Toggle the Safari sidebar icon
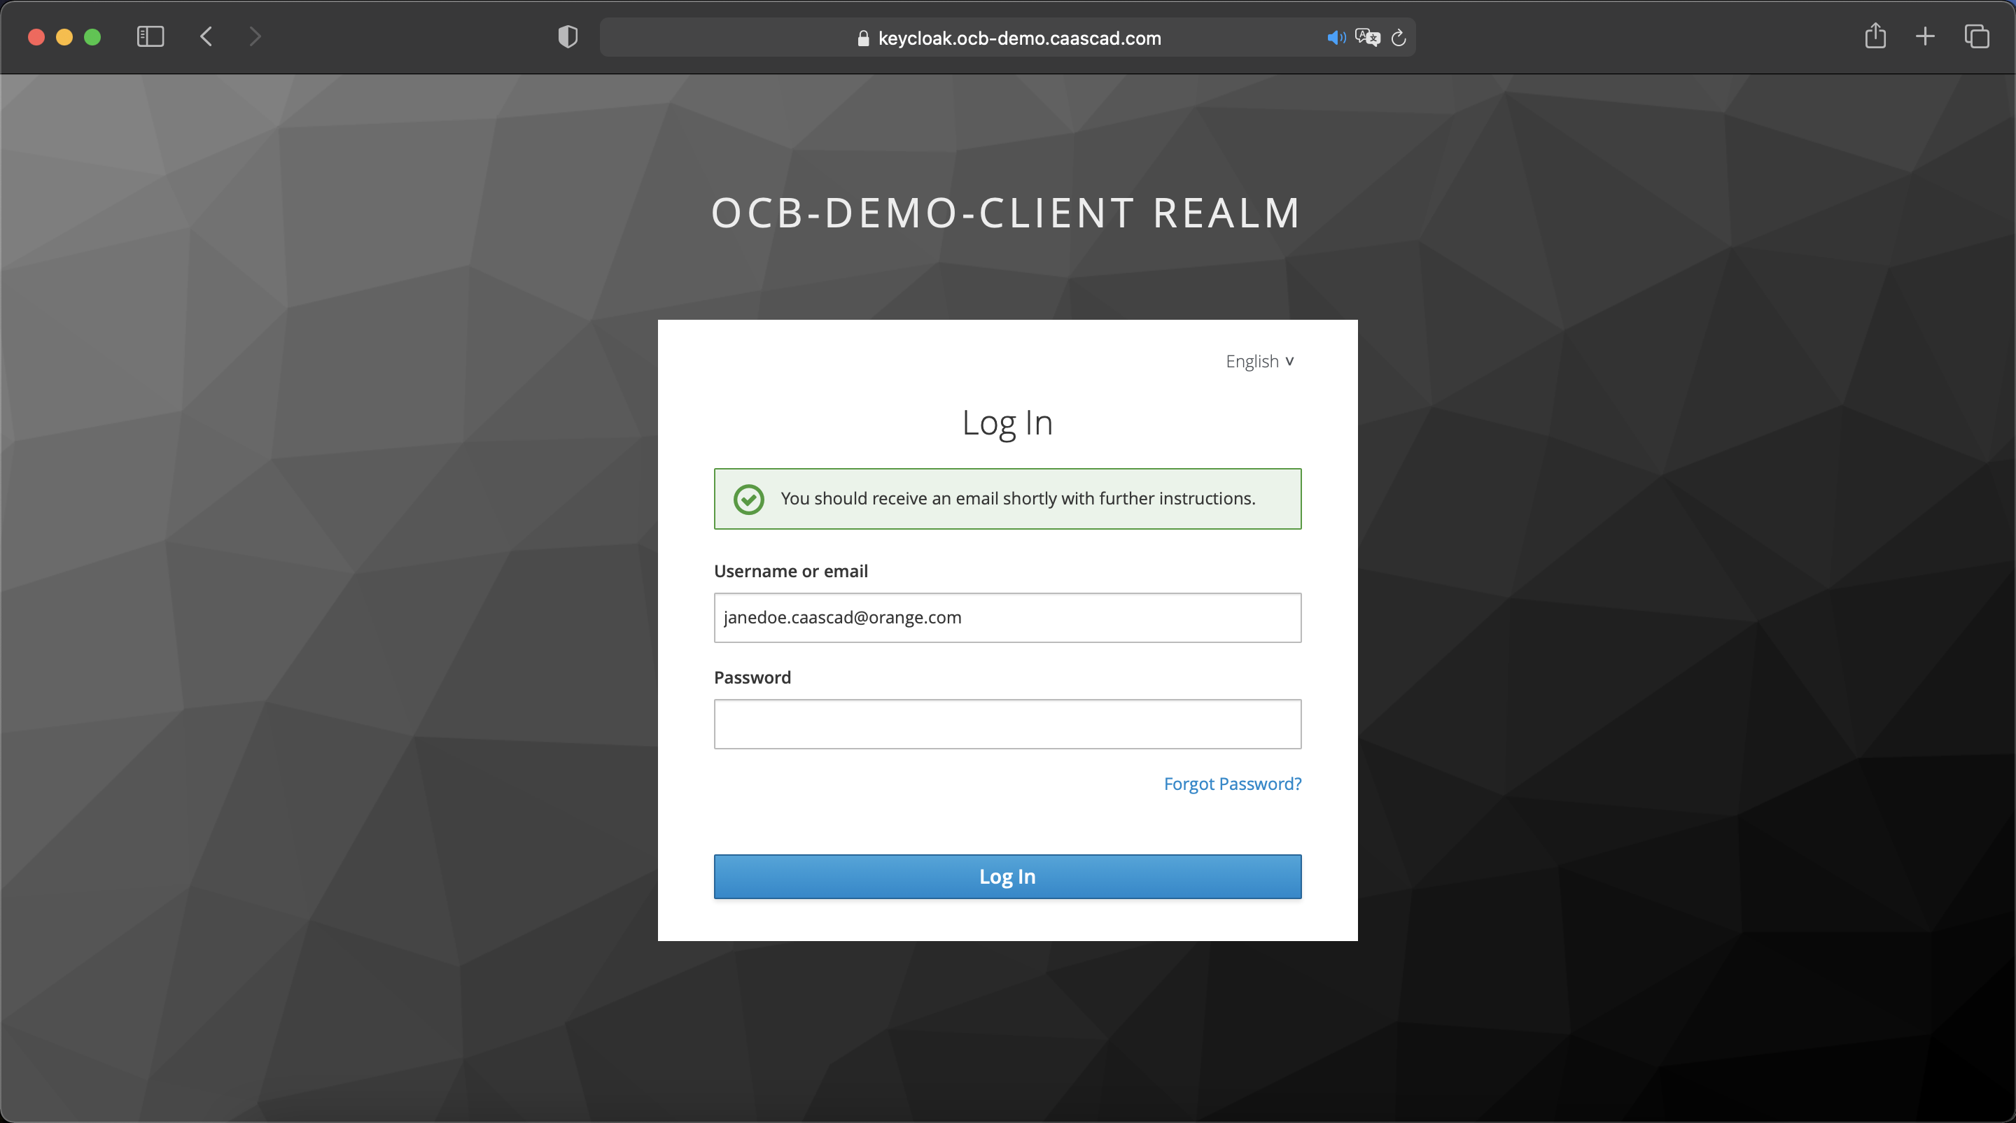The width and height of the screenshot is (2016, 1123). (150, 37)
